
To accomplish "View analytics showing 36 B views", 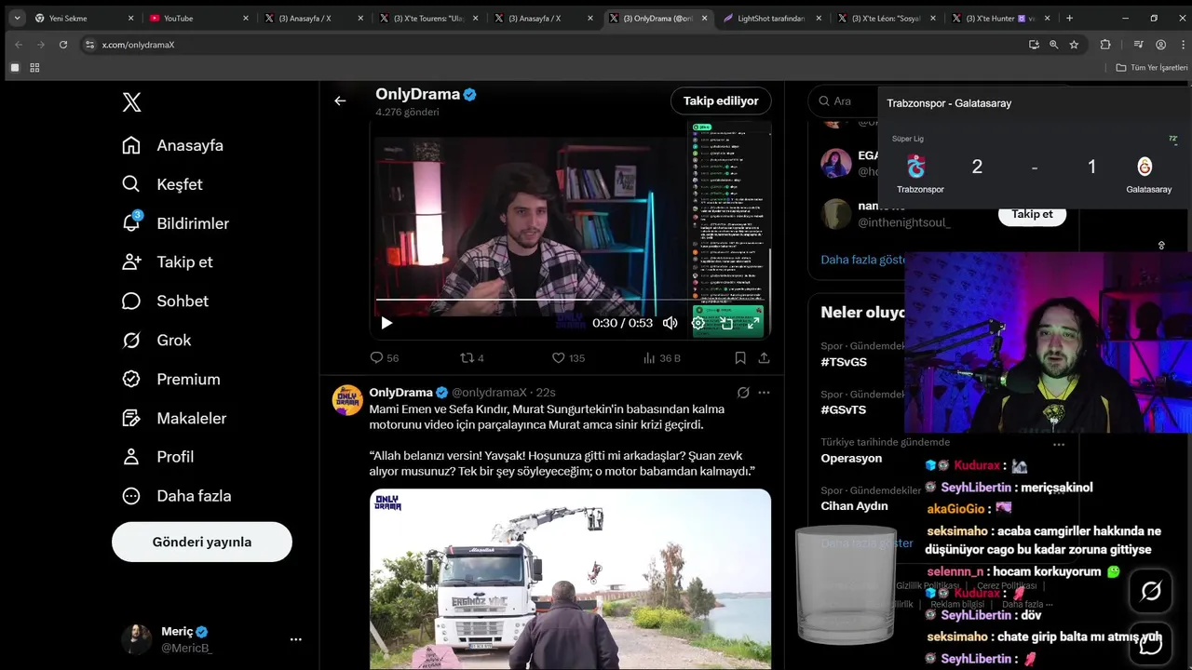I will click(x=662, y=357).
